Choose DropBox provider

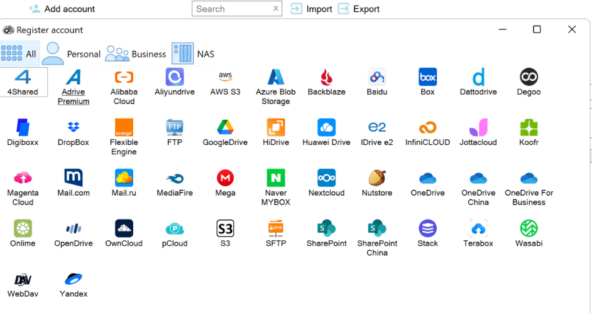pyautogui.click(x=74, y=132)
